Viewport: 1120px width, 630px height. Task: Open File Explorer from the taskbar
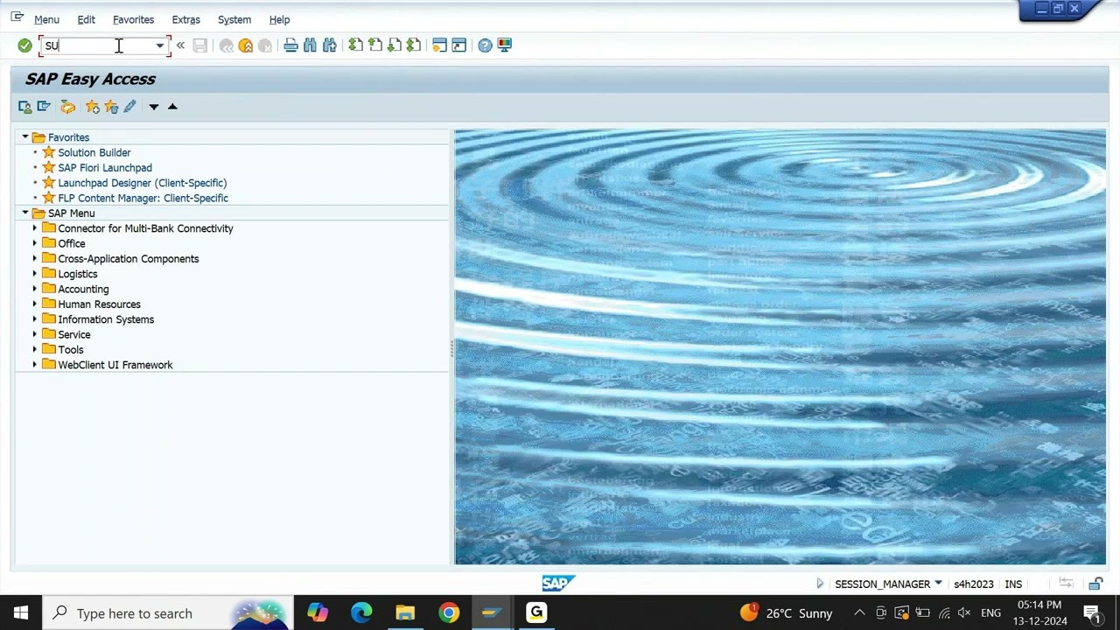[x=405, y=613]
